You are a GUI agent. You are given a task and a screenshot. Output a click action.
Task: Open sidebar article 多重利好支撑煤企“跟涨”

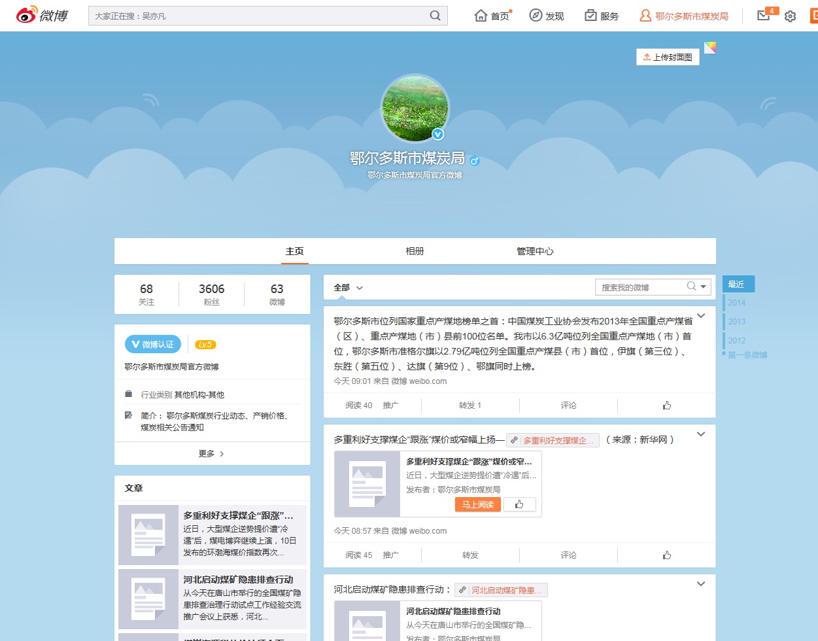(x=238, y=516)
